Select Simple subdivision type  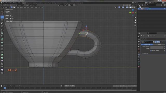(x=159, y=44)
